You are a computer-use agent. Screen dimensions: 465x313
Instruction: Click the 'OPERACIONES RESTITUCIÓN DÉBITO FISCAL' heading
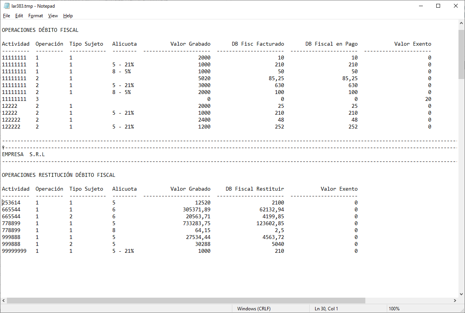(59, 175)
